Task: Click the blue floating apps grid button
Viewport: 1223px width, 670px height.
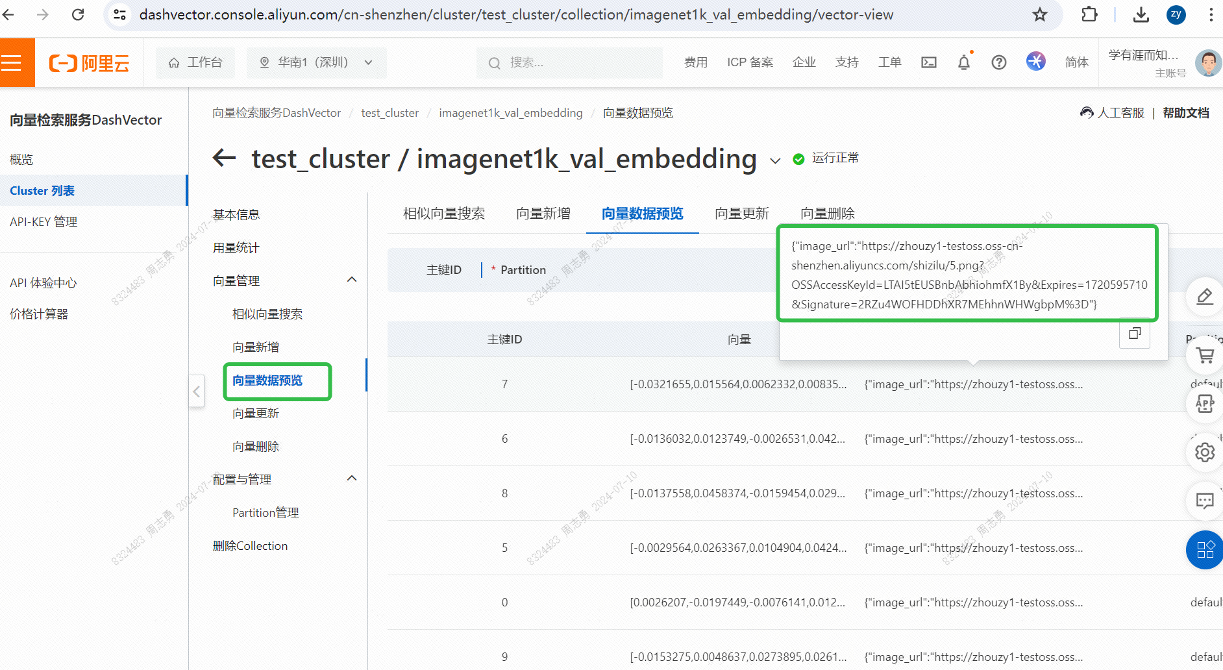Action: click(1205, 550)
